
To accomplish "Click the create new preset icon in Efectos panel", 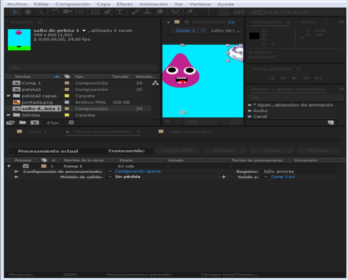I will coord(331,123).
